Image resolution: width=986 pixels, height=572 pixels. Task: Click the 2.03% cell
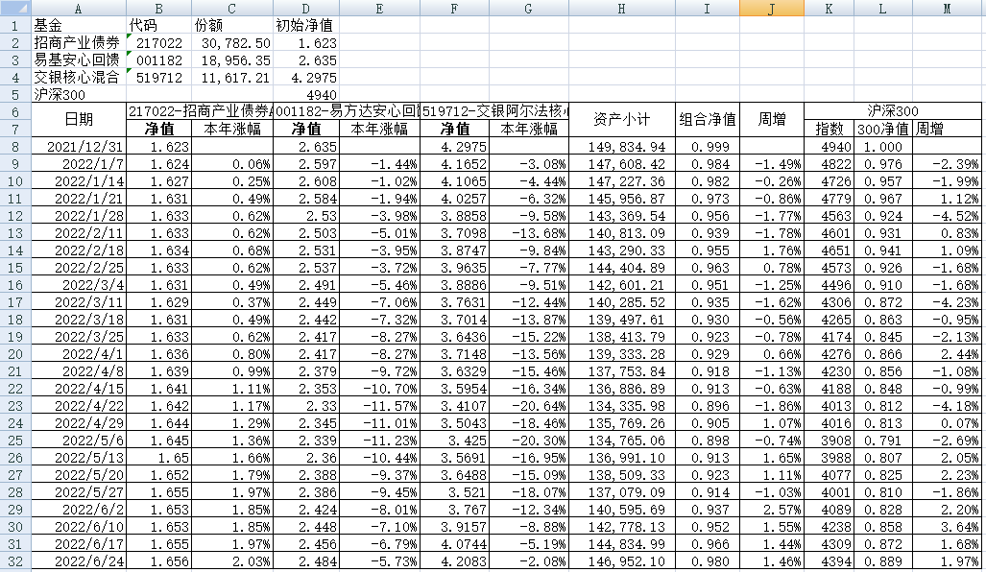232,561
